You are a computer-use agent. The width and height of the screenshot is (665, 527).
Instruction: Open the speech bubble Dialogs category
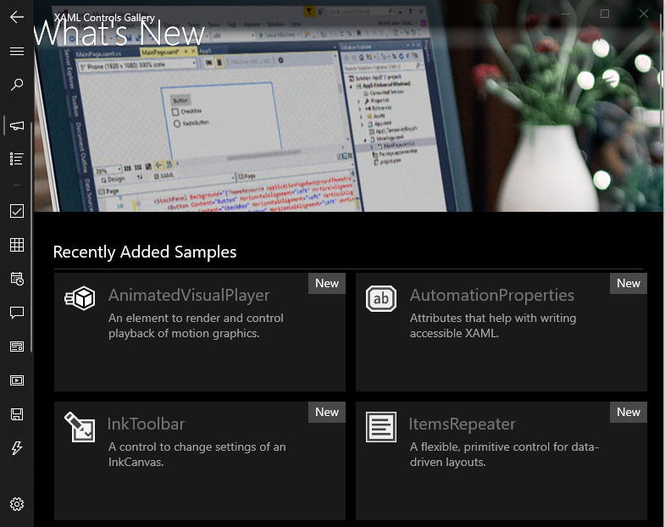point(17,313)
